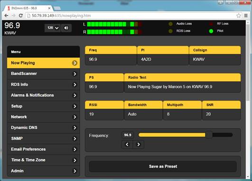This screenshot has height=181, width=252.
Task: Expand the BandScanner menu chevron
Action: [75, 74]
